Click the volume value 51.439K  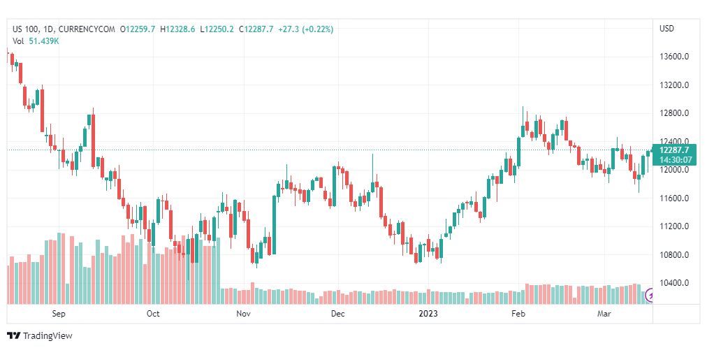pos(44,41)
